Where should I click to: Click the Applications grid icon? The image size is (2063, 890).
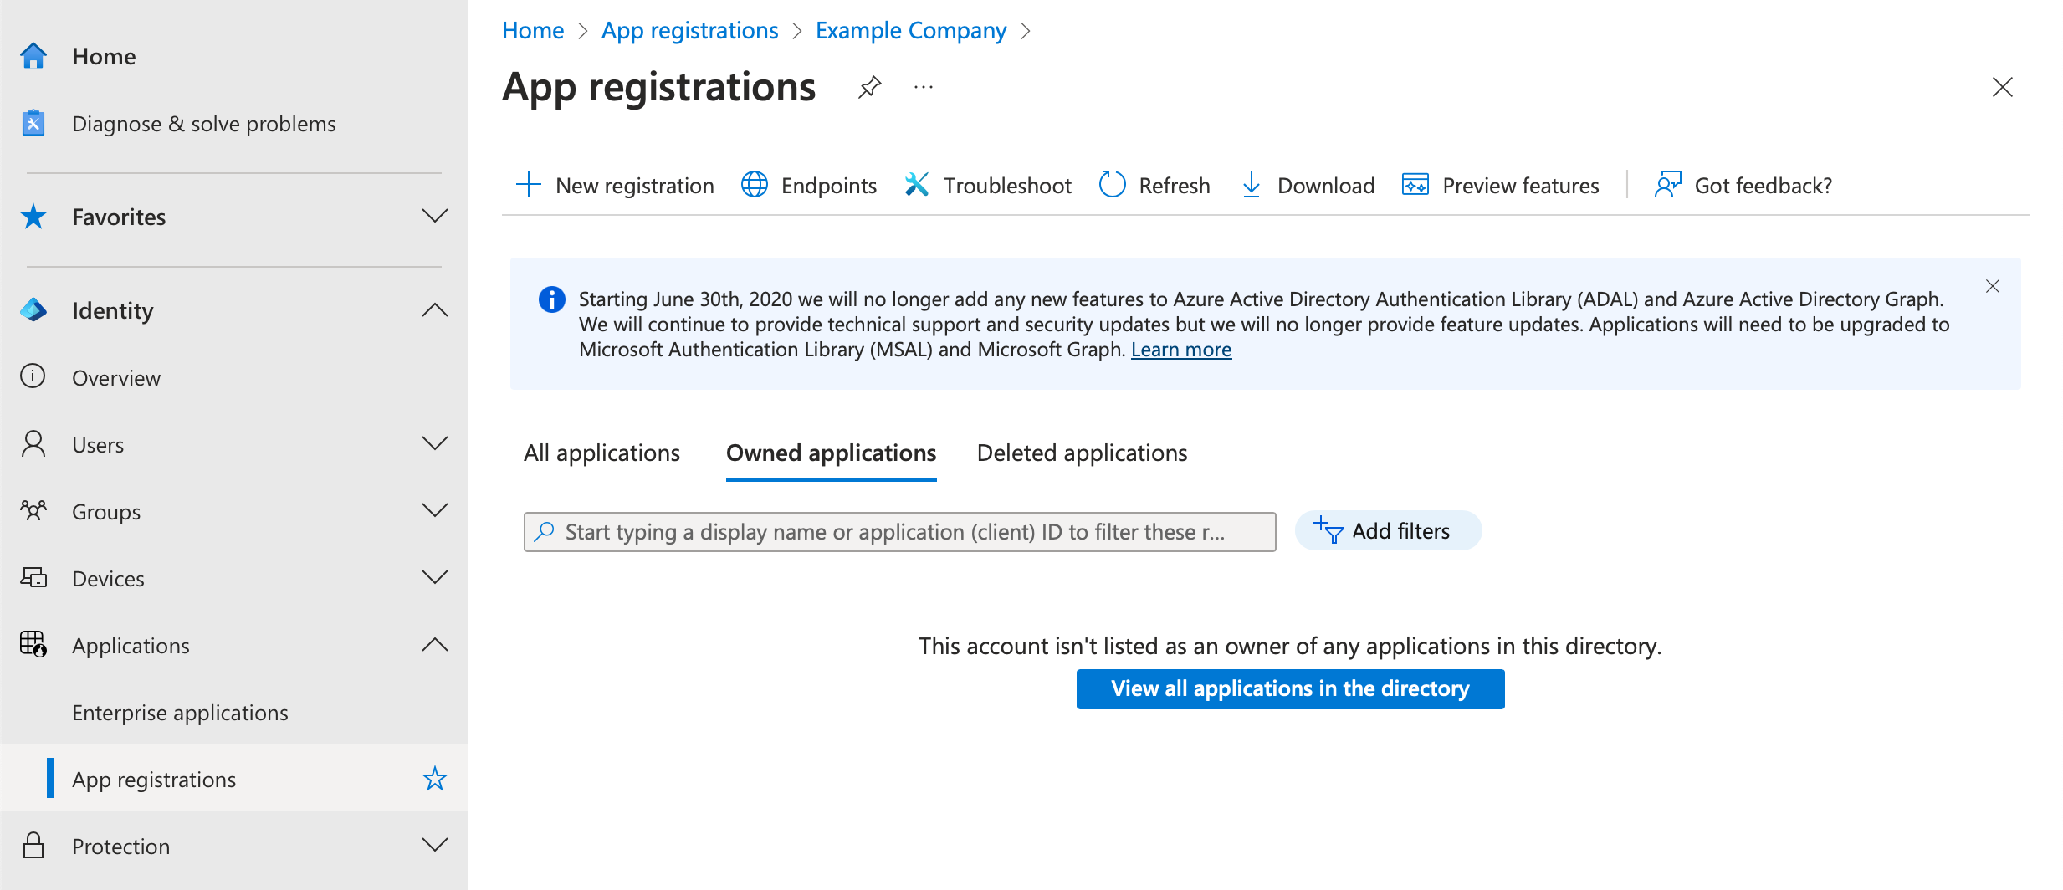[x=33, y=644]
